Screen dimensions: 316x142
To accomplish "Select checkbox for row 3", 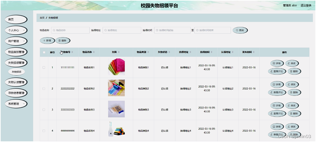I will [44, 110].
